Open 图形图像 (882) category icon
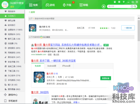This screenshot has height=104, width=140. 6,89
